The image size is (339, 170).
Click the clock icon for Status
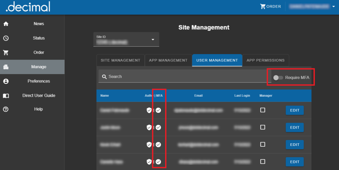tap(6, 38)
